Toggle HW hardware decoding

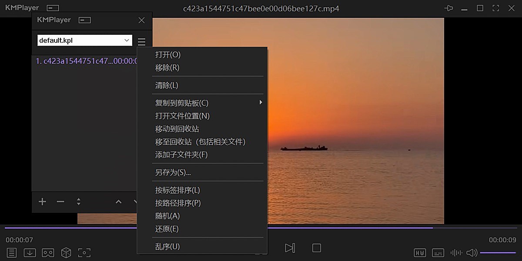point(420,252)
